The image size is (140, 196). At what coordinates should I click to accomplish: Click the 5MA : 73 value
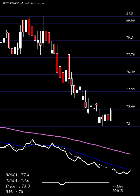click(15, 192)
